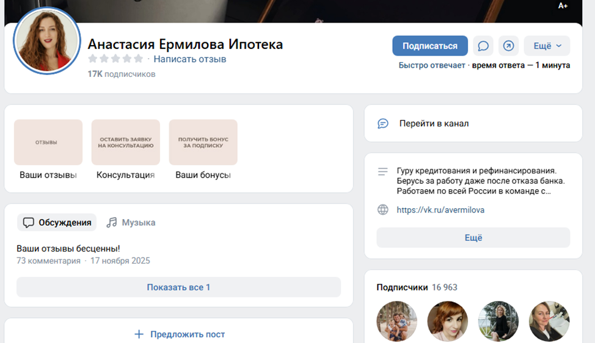Click the share arrow icon button

pos(508,46)
